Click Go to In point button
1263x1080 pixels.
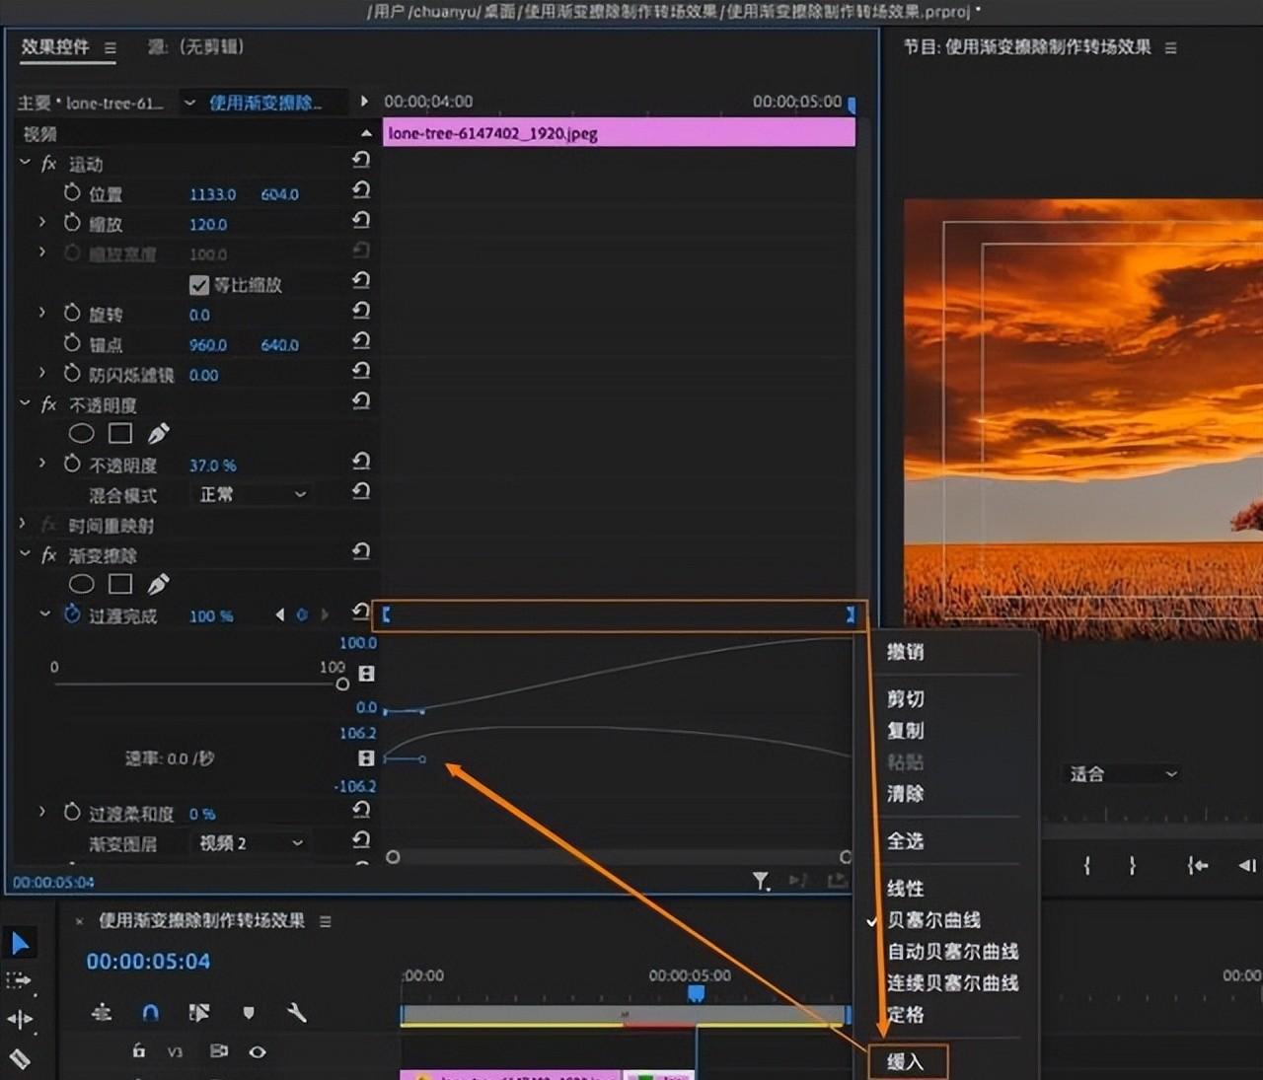pos(1197,866)
